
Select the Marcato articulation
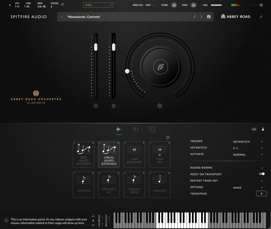pyautogui.click(x=160, y=185)
